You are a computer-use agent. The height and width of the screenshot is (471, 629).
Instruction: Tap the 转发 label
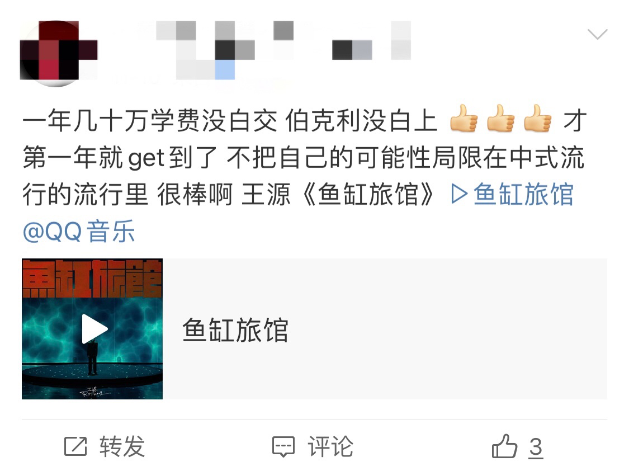tap(122, 446)
